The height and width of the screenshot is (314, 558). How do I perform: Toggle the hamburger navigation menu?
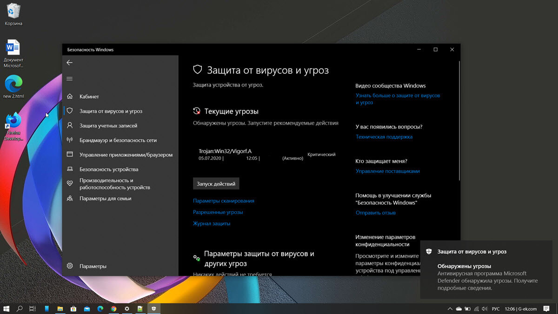pyautogui.click(x=69, y=79)
